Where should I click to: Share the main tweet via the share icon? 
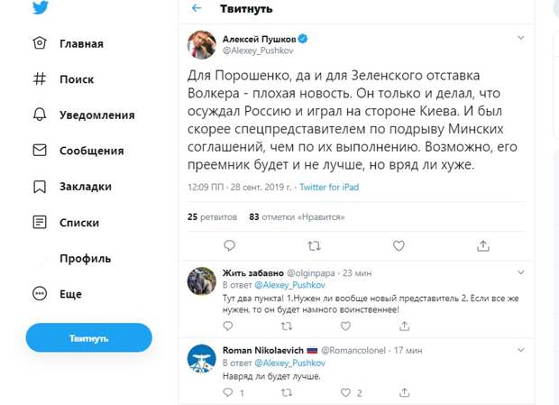tap(483, 245)
